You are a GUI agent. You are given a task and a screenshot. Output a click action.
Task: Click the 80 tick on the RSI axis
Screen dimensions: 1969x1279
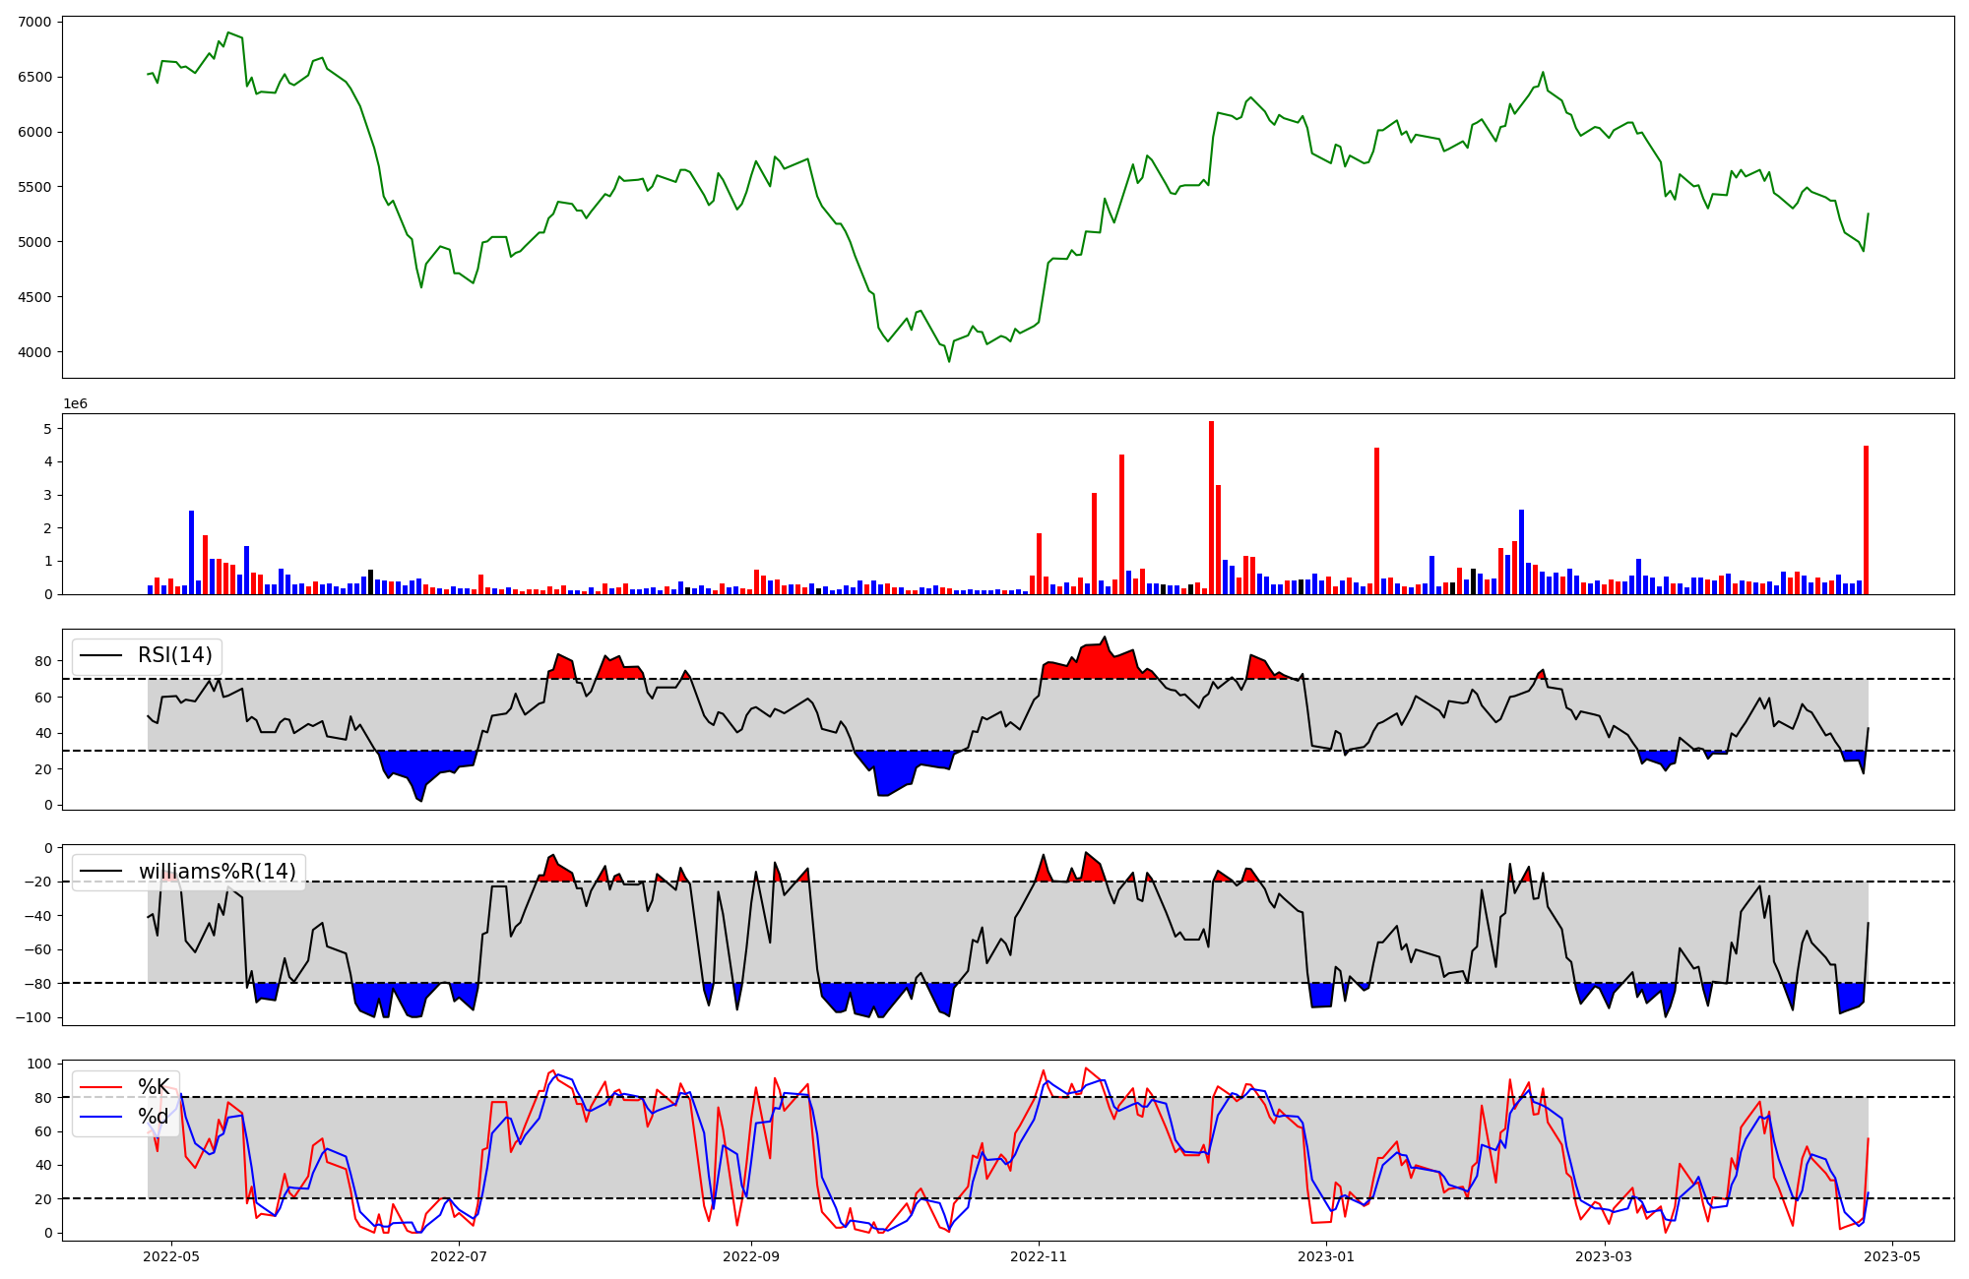(43, 661)
